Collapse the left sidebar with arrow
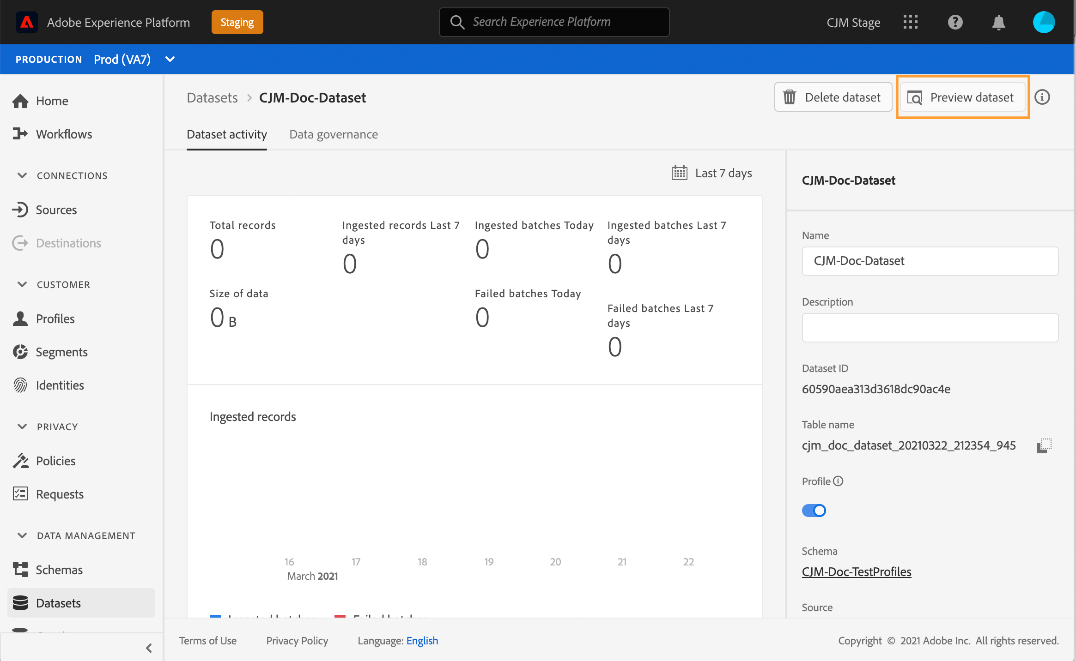Screen dimensions: 1076x661 tap(149, 648)
